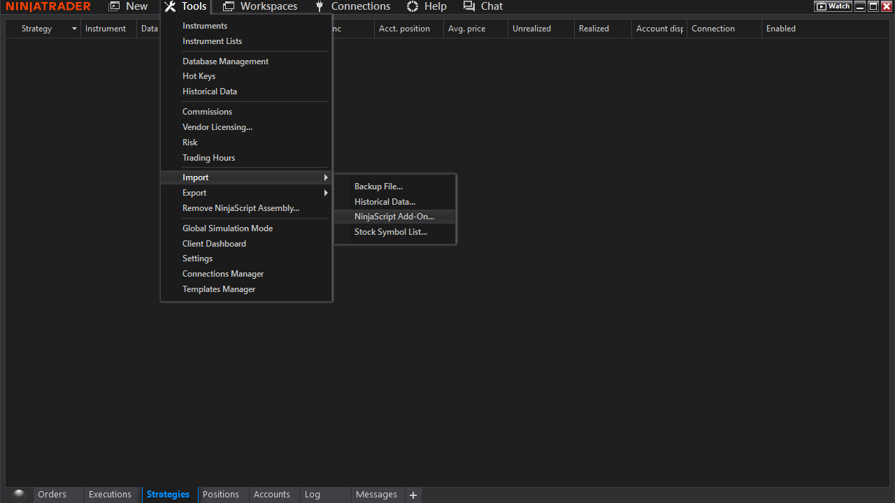The width and height of the screenshot is (895, 503).
Task: Click the plus icon to add new tab
Action: click(413, 495)
